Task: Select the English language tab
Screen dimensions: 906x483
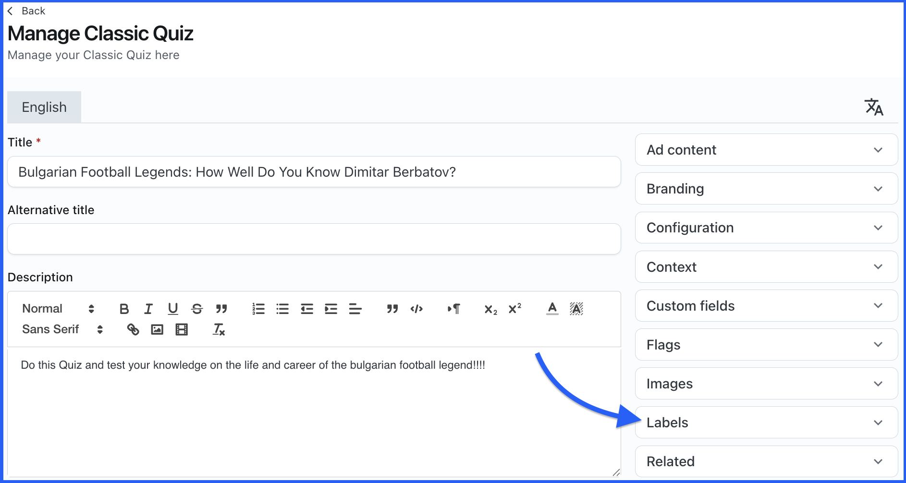Action: point(44,107)
